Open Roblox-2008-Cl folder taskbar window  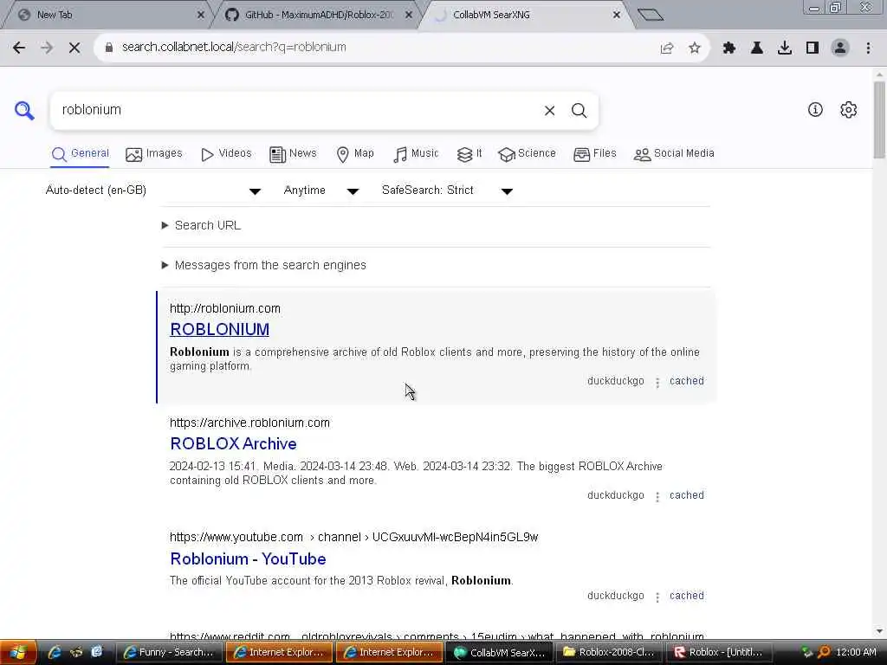tap(610, 653)
